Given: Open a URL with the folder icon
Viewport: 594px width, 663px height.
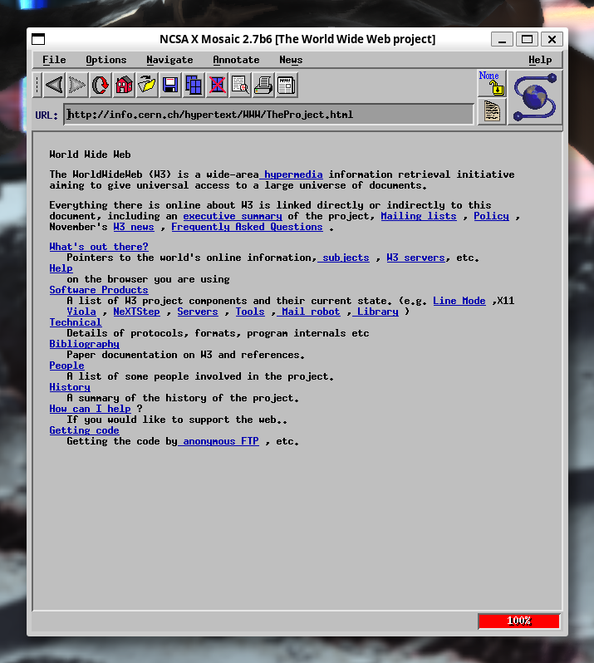Looking at the screenshot, I should (x=147, y=85).
